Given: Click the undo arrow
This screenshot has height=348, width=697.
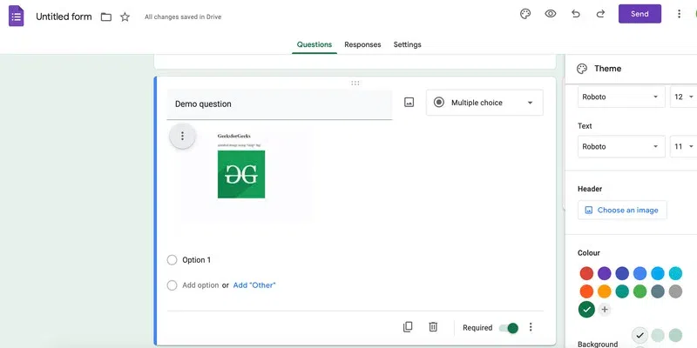Looking at the screenshot, I should click(576, 14).
